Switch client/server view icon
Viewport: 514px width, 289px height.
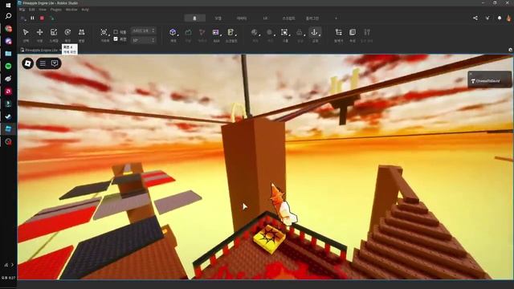51,18
